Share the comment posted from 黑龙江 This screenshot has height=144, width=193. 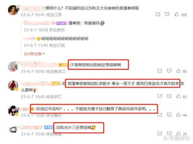click(x=160, y=71)
